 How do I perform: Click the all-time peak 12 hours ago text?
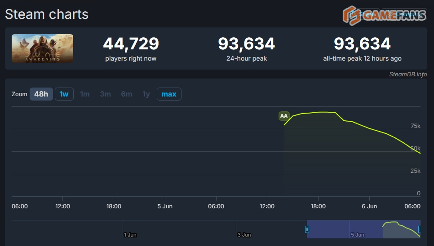362,58
